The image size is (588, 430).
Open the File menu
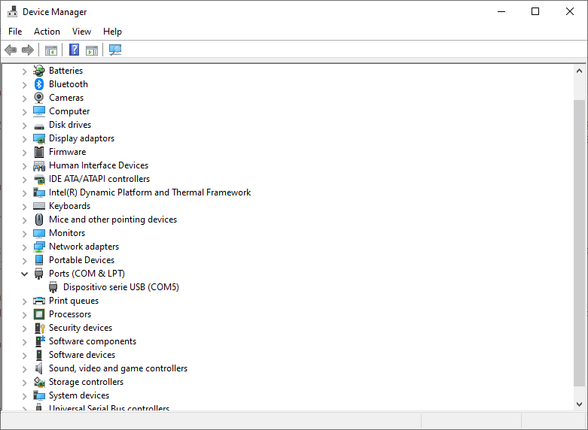15,32
